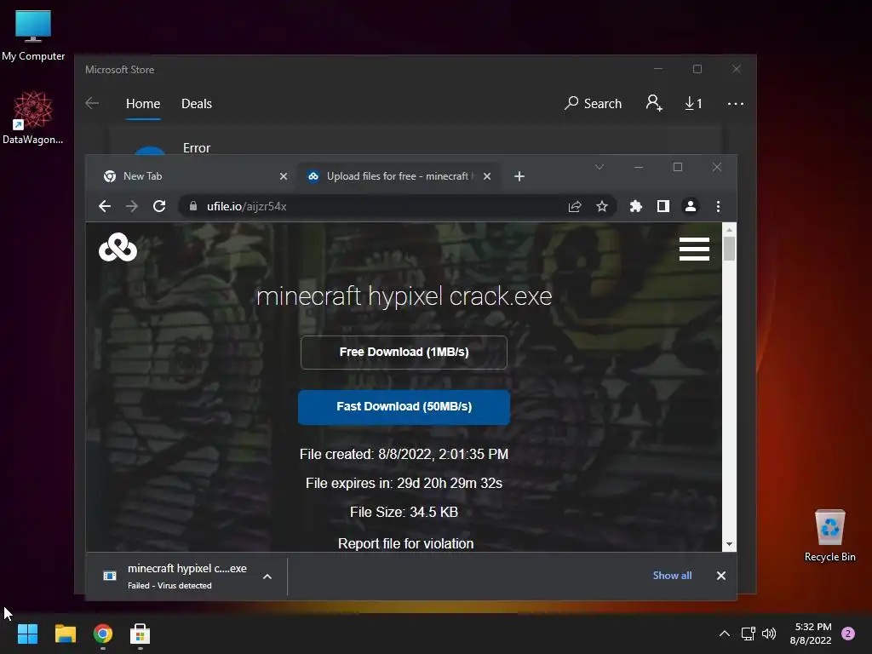
Task: Open Microsoft Store downloads indicator
Action: pos(693,103)
